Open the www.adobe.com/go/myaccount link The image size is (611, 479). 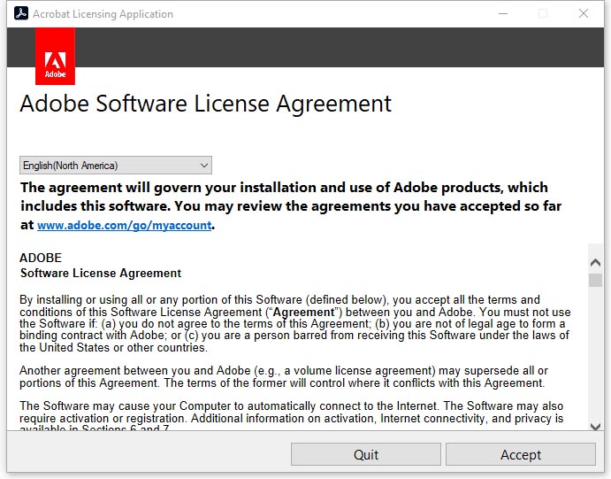click(125, 226)
